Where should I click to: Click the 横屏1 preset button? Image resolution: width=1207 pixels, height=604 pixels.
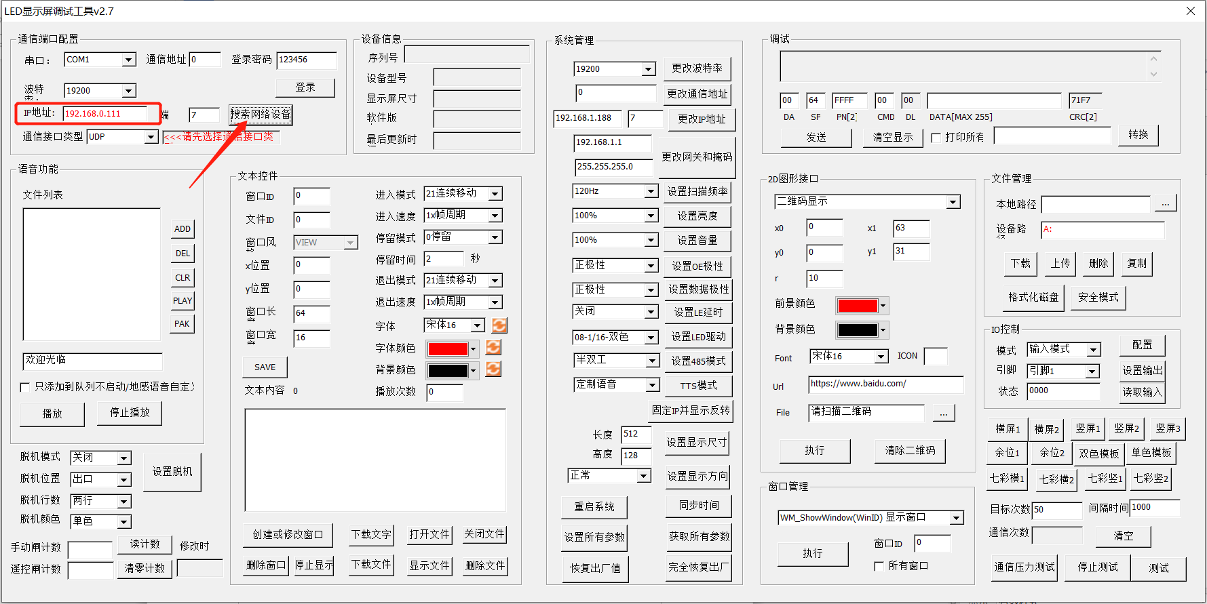(1008, 428)
